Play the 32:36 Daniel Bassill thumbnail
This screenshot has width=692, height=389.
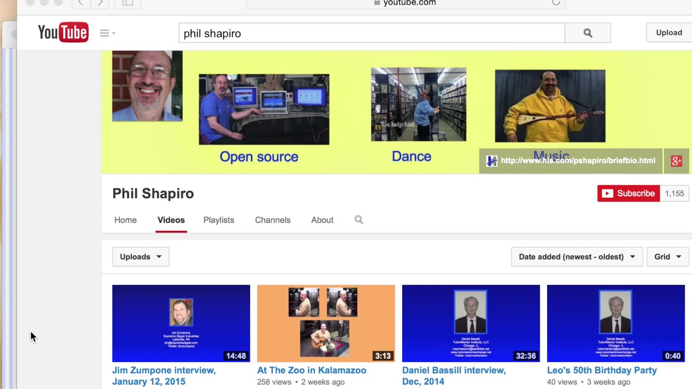tap(471, 323)
